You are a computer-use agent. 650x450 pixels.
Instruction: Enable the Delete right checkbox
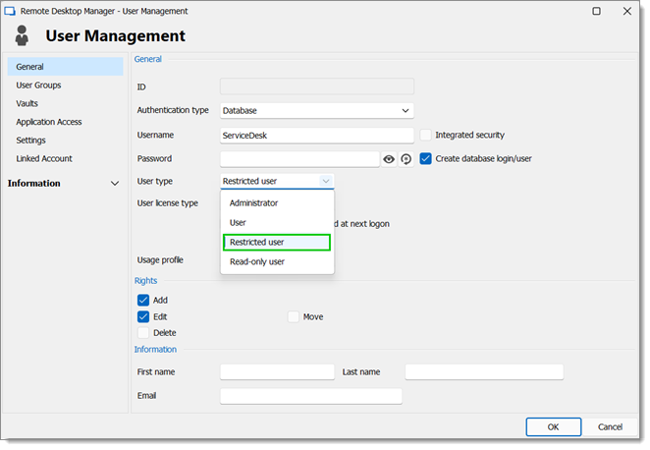tap(143, 333)
